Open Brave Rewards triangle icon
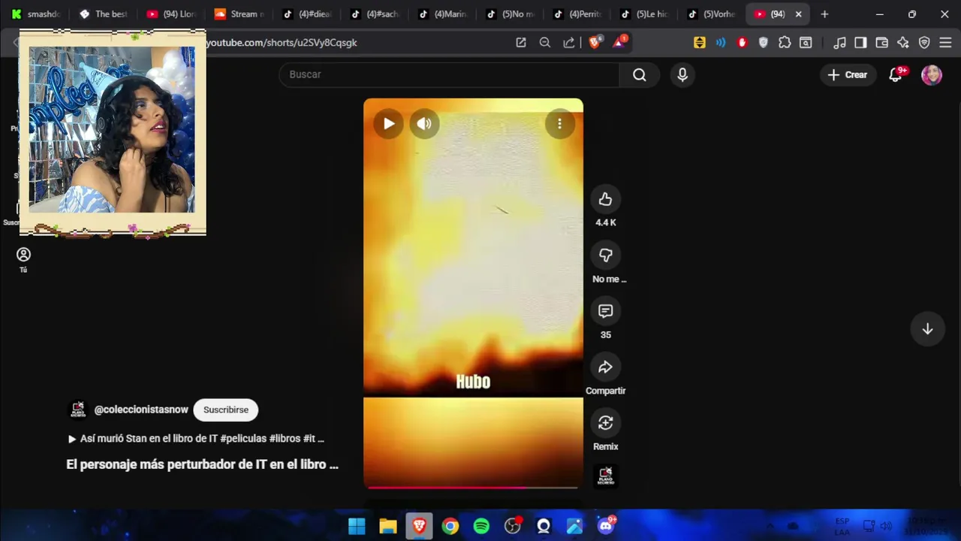 (619, 43)
